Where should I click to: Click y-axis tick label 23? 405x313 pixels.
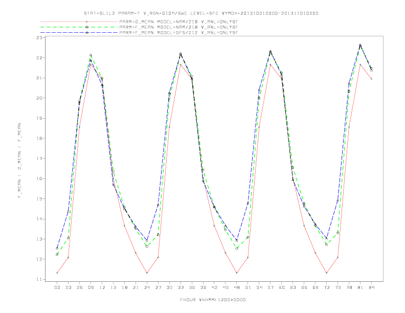point(39,38)
